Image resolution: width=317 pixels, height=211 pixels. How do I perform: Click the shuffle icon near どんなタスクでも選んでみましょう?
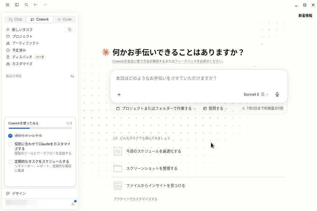[115, 138]
